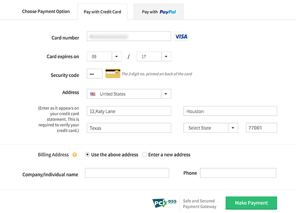Click the United States flag icon
The image size is (296, 213).
(93, 94)
